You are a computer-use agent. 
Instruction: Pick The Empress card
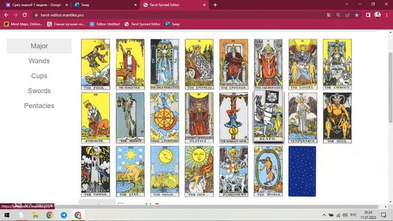(x=199, y=64)
